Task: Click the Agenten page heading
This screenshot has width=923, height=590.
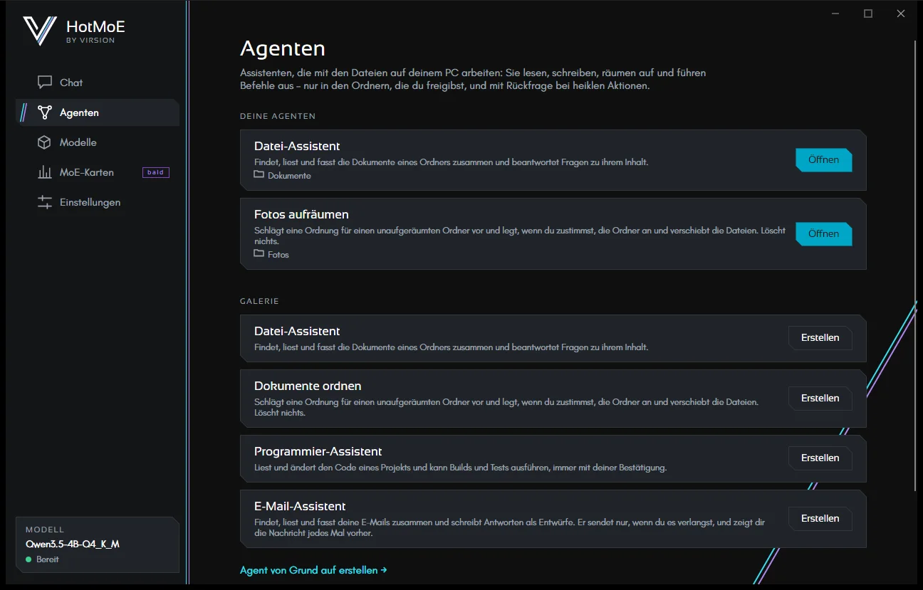Action: (x=283, y=48)
